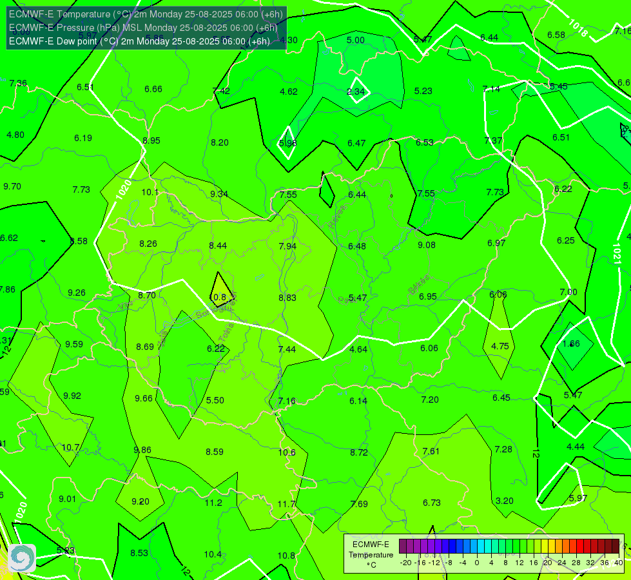Click the 7.14 dew point value
Image resolution: width=631 pixels, height=580 pixels.
coord(491,89)
